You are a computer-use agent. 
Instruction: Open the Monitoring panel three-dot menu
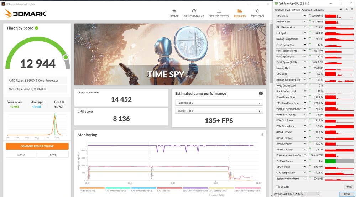[262, 135]
